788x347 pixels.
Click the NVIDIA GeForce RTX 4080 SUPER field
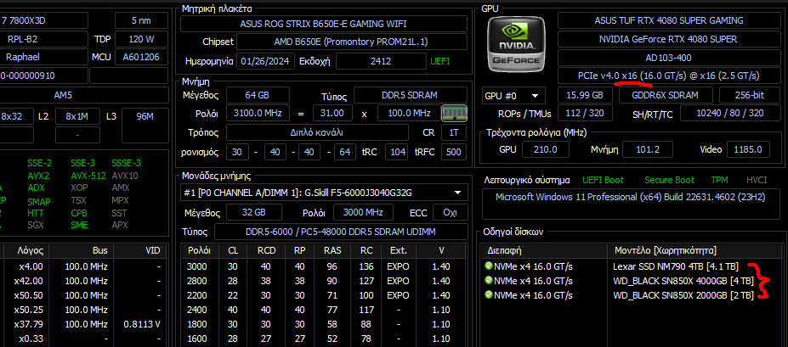point(669,39)
